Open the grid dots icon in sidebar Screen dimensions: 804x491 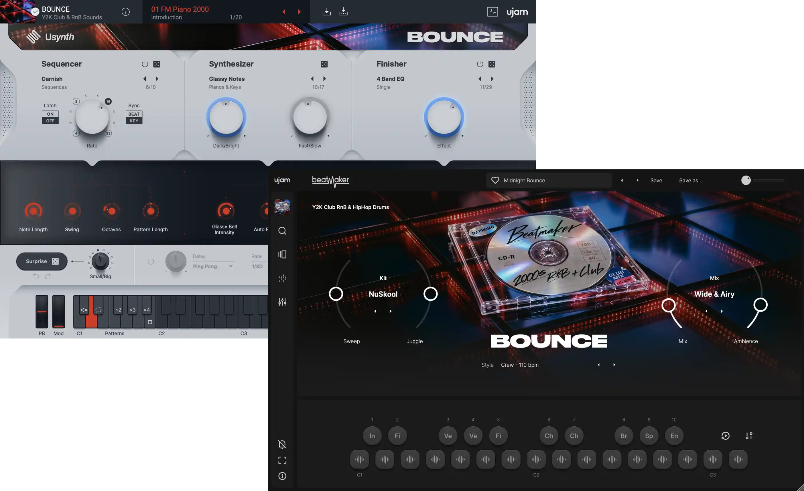pos(282,278)
